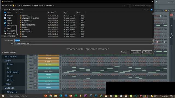Collapse the MONFEEL folder in FL browser

point(10,88)
